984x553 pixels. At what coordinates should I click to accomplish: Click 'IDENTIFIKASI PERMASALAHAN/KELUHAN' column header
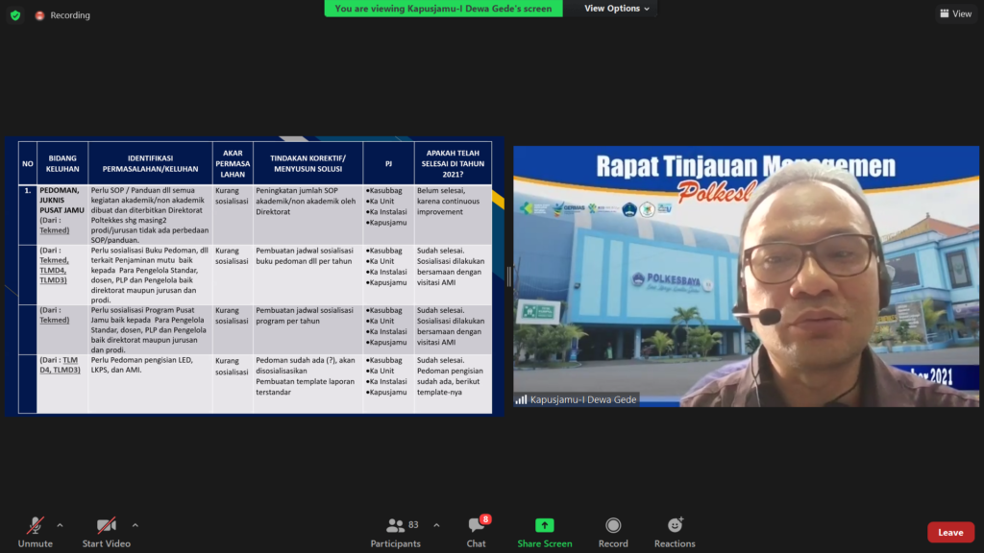pyautogui.click(x=150, y=163)
